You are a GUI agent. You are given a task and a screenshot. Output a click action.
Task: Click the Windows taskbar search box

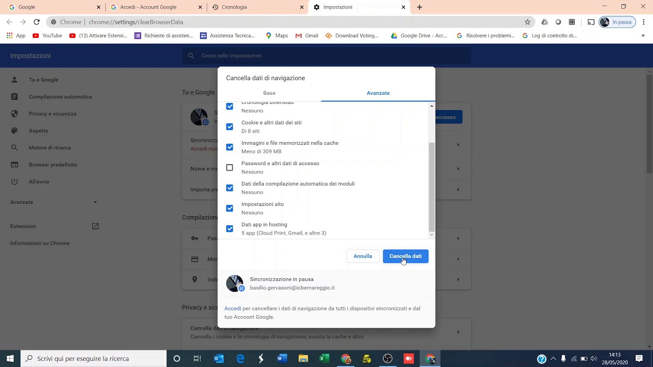tap(93, 359)
